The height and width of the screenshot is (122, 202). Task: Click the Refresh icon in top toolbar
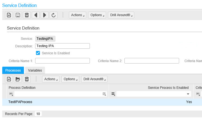coord(54,15)
